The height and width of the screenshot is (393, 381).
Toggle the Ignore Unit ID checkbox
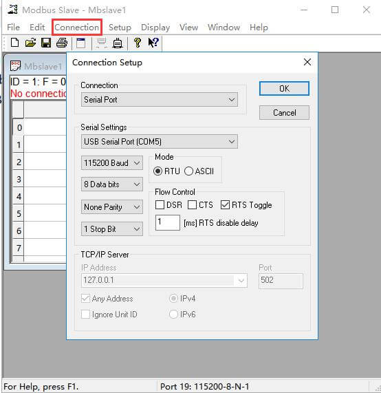click(85, 314)
